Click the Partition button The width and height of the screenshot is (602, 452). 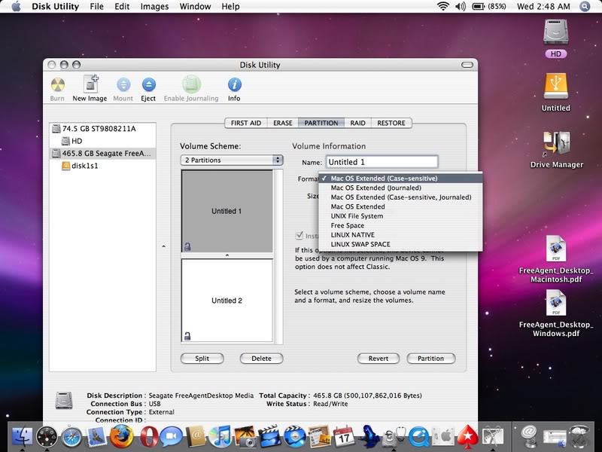[x=430, y=359]
